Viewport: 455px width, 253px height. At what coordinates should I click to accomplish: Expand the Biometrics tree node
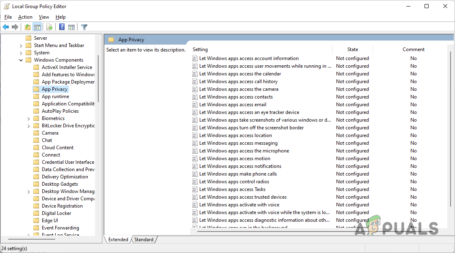[28, 119]
